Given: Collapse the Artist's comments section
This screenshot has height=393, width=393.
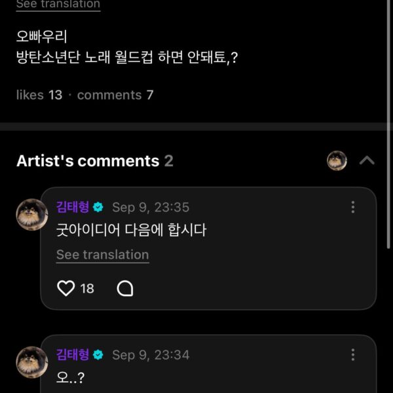Looking at the screenshot, I should tap(367, 160).
